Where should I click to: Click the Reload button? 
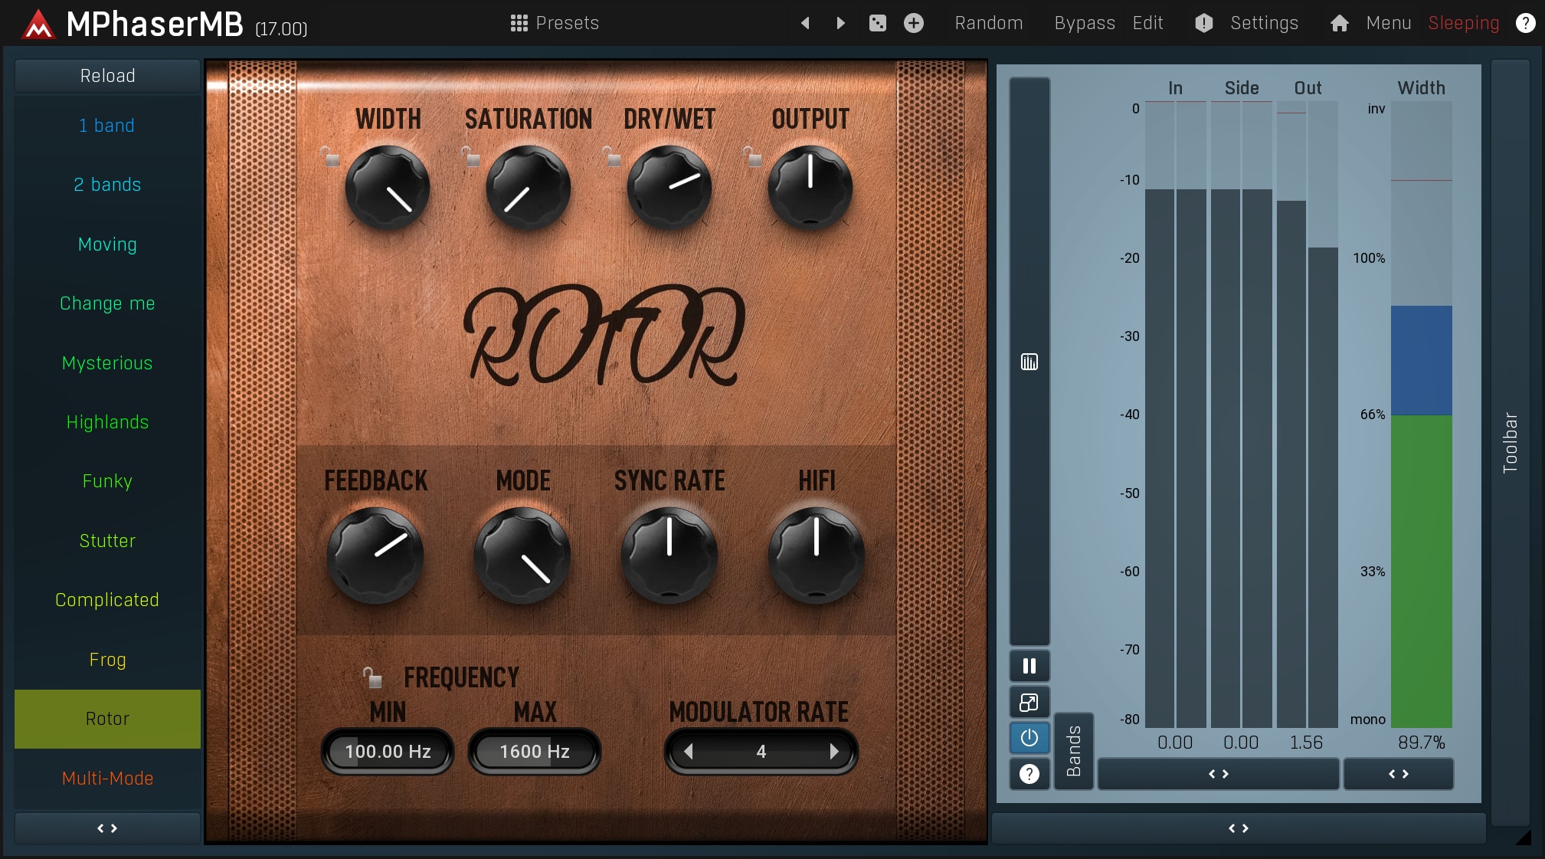click(107, 76)
